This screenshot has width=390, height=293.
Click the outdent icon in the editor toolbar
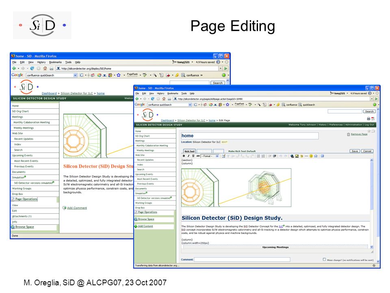[x=270, y=156]
